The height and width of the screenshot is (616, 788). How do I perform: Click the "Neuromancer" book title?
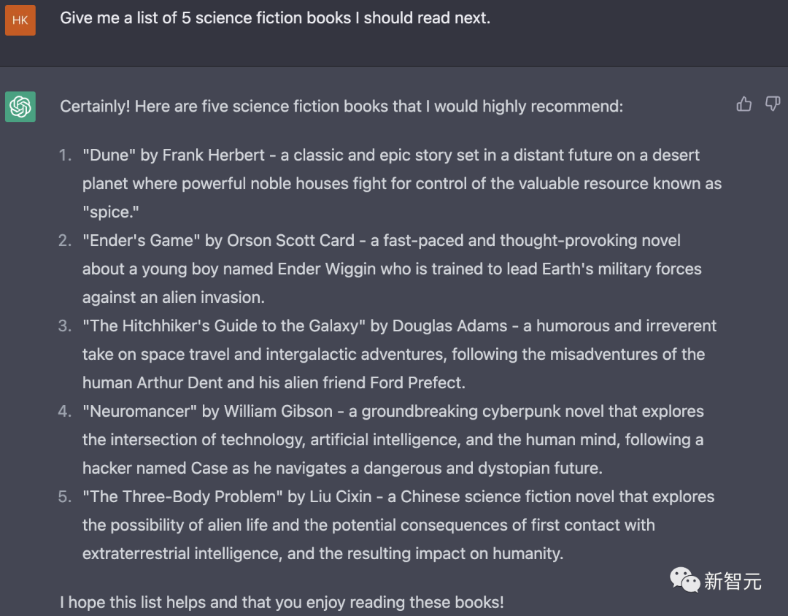pyautogui.click(x=140, y=412)
